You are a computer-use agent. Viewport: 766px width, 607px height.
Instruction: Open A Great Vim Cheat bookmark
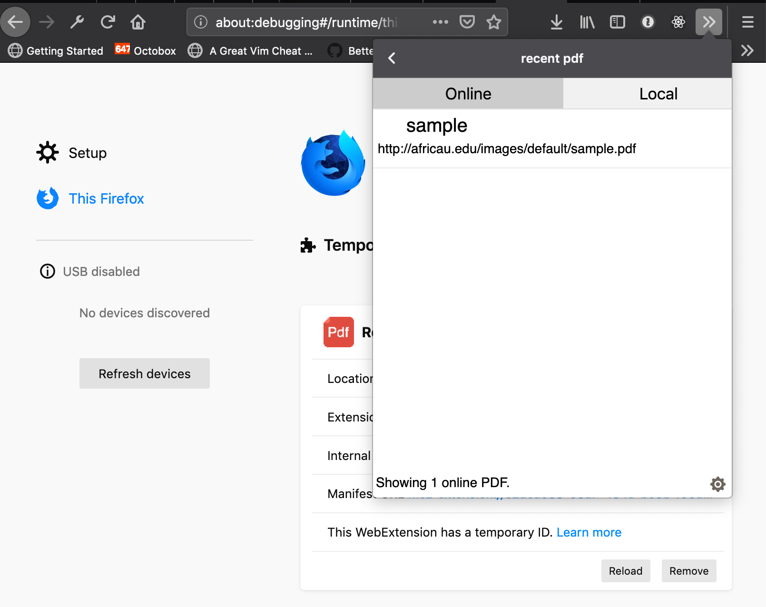pyautogui.click(x=250, y=51)
